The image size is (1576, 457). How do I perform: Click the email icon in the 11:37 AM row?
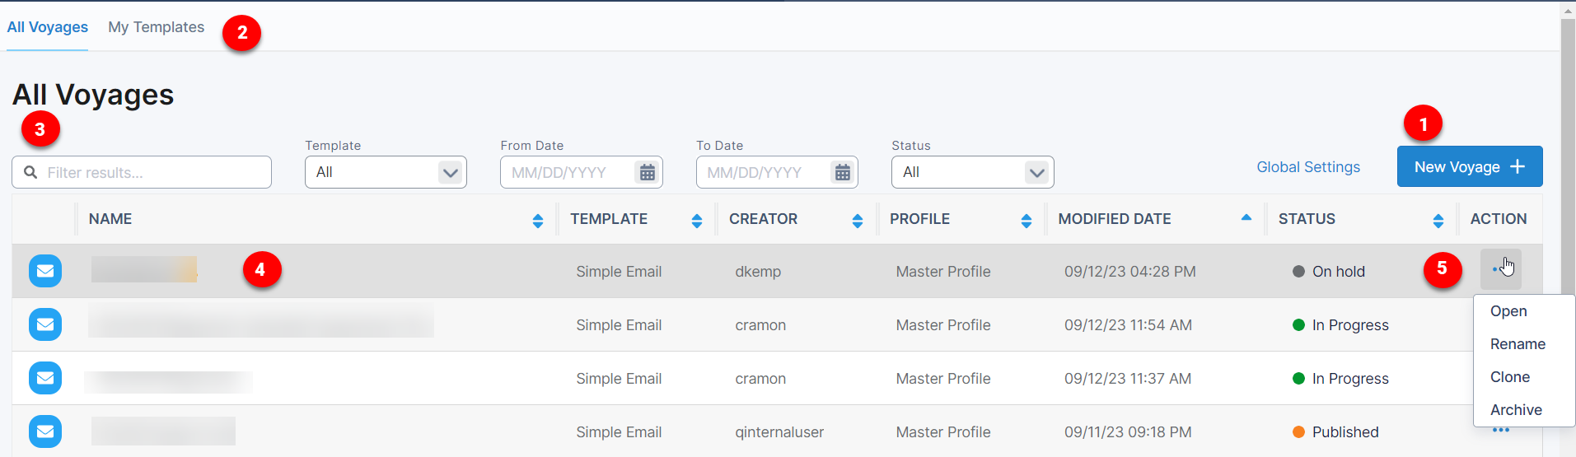(x=45, y=378)
